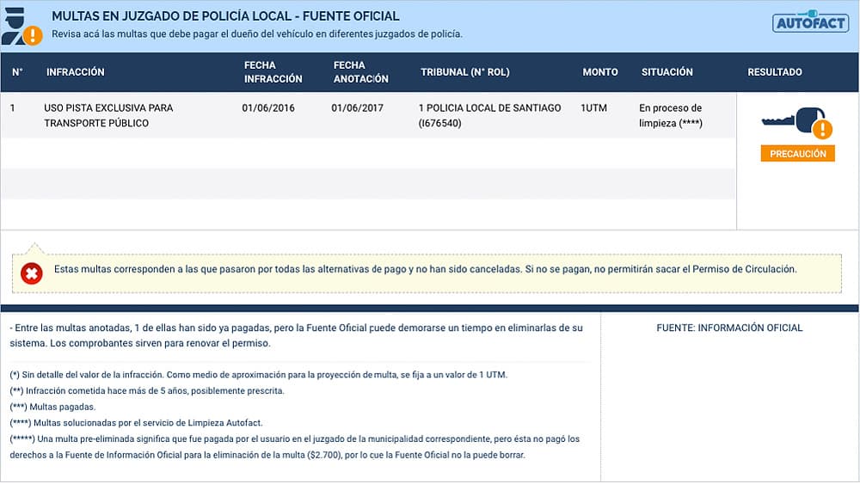Select the FECHA INFRACCIÓN column header
Viewport: 860px width, 484px height.
pos(273,72)
